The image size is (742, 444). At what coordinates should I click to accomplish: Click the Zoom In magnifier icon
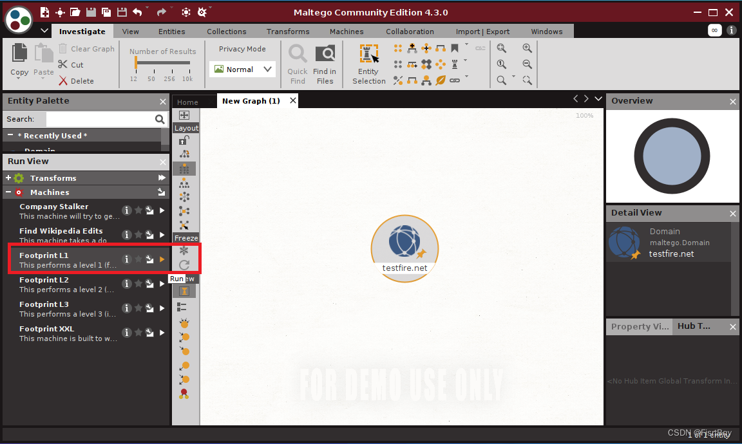tap(527, 48)
